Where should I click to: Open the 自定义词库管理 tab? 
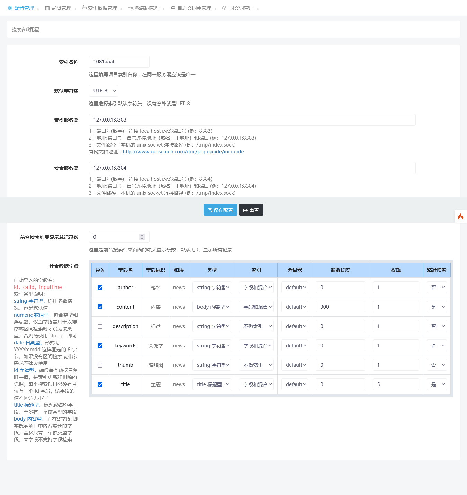tap(191, 8)
